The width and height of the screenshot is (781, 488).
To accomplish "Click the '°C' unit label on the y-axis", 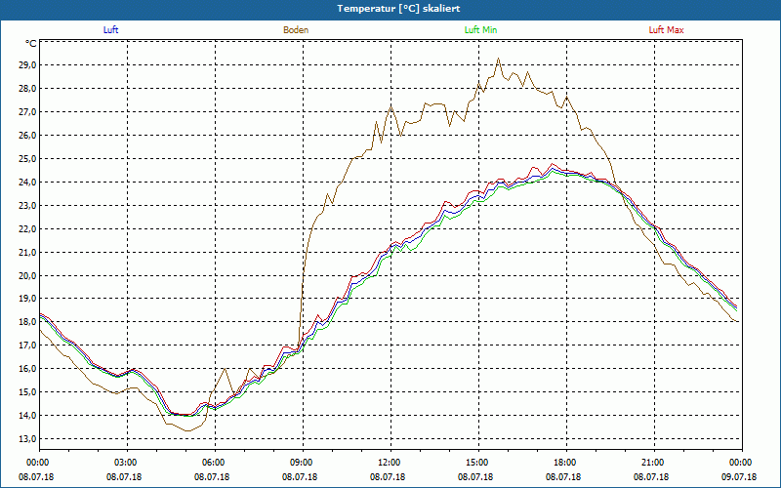I will pos(31,44).
